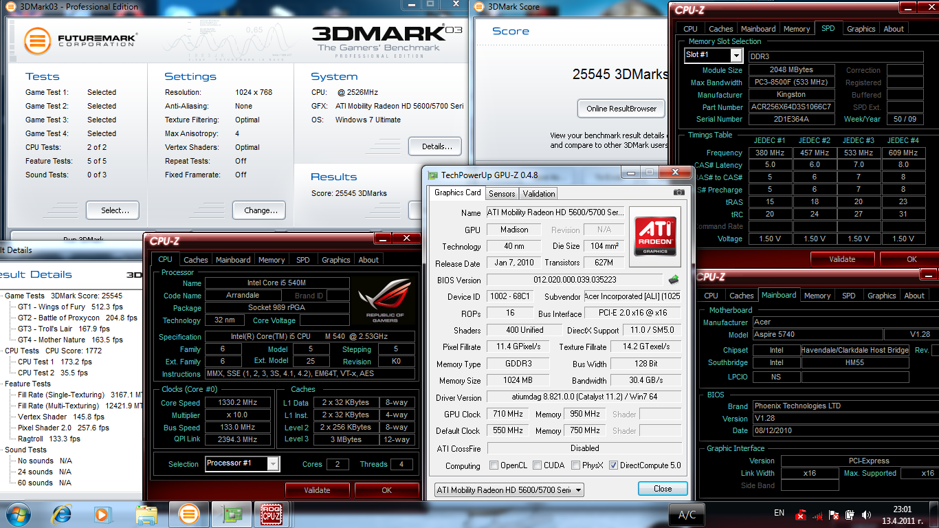Open the Processor #1 selection dropdown
The height and width of the screenshot is (528, 939).
[x=273, y=463]
